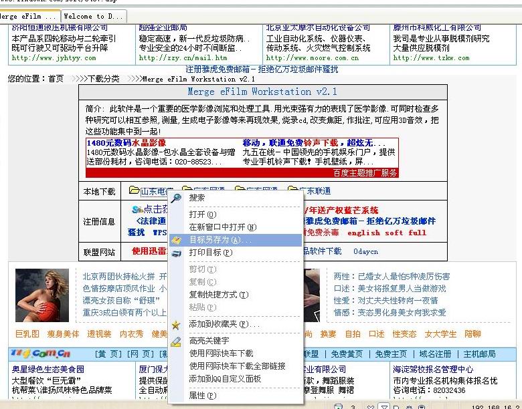Open 属性(P) from the context menu
Screen dimensions: 522x409
click(236, 396)
